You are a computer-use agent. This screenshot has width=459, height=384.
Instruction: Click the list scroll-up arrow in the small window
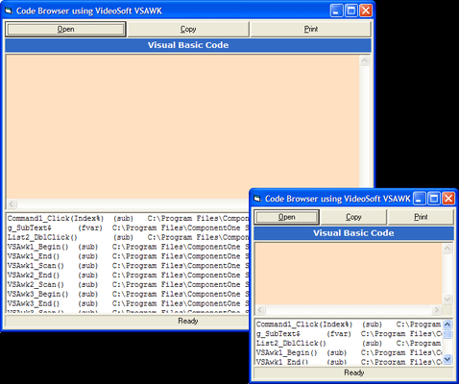[x=447, y=324]
